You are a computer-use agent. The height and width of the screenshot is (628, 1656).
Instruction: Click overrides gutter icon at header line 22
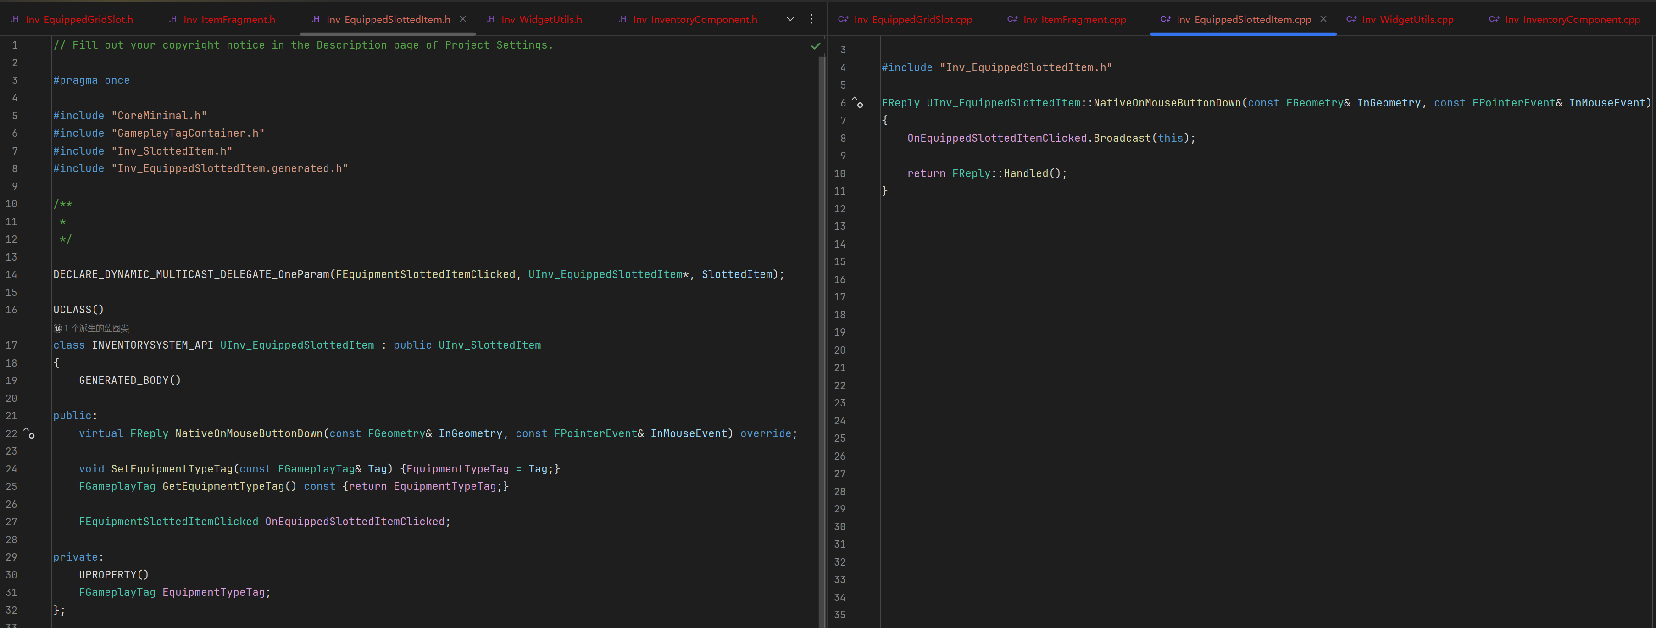(29, 434)
